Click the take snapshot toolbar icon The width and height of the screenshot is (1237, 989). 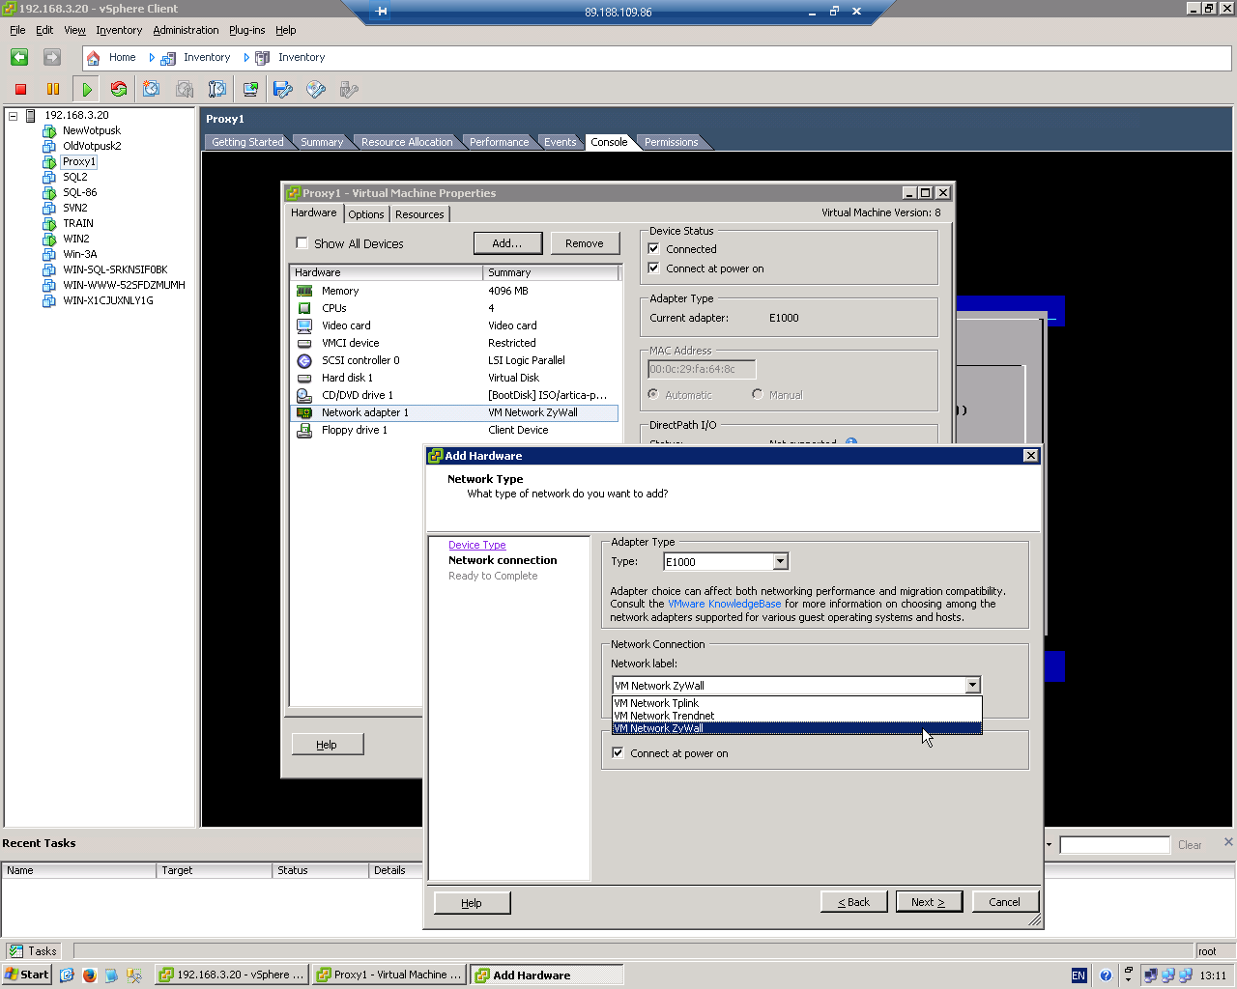151,90
